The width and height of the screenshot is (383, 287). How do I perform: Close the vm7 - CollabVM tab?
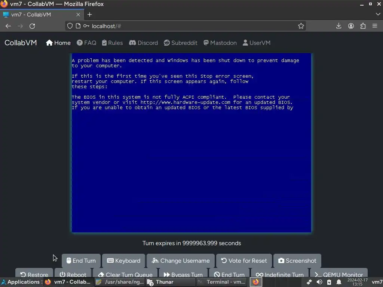click(78, 15)
